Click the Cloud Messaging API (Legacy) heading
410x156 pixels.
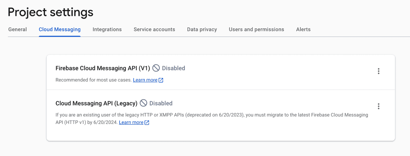[96, 103]
